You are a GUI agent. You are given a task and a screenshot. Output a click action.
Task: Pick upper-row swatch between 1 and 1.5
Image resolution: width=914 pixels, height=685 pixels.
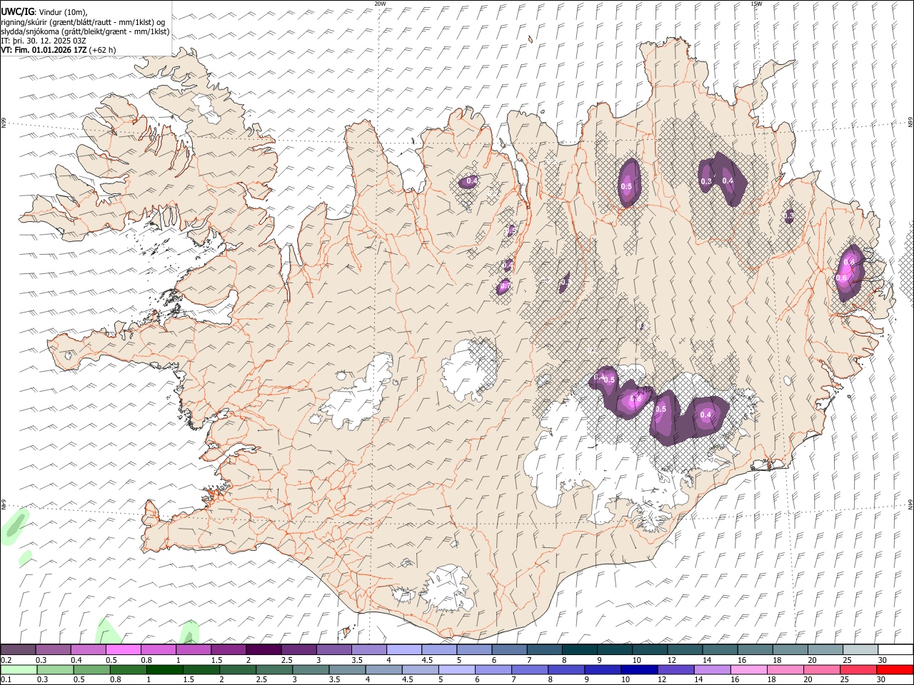click(193, 649)
